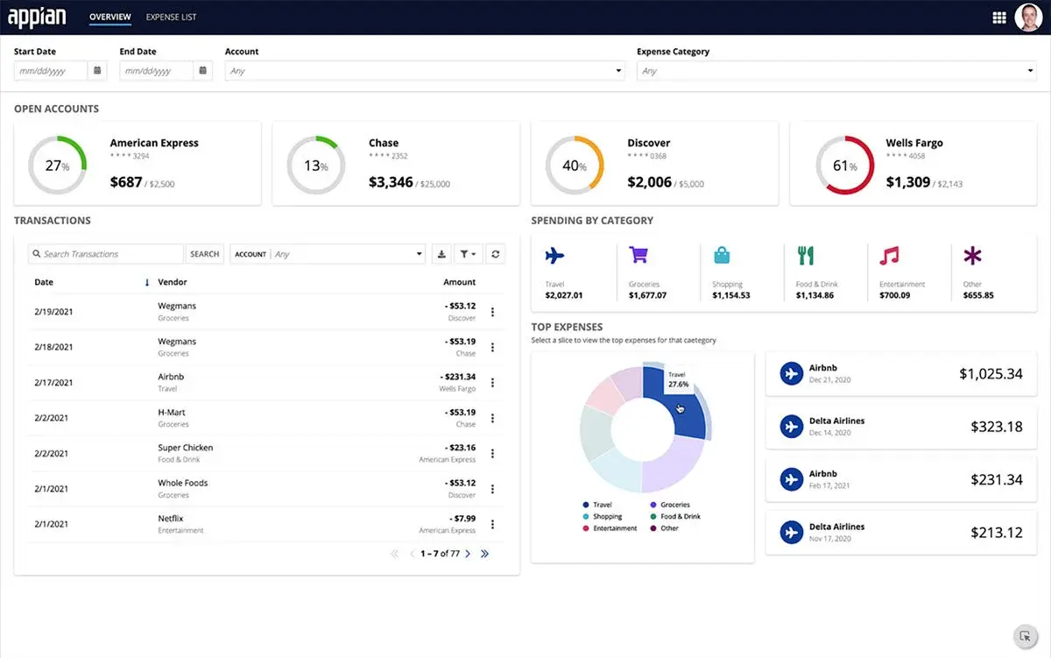Click the download transactions icon
The height and width of the screenshot is (658, 1051).
click(441, 253)
